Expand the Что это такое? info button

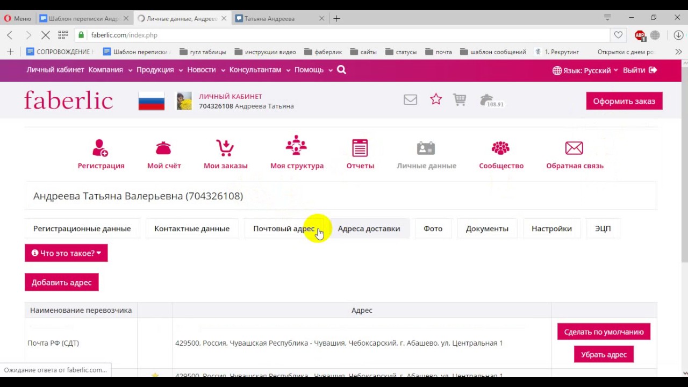(x=66, y=253)
